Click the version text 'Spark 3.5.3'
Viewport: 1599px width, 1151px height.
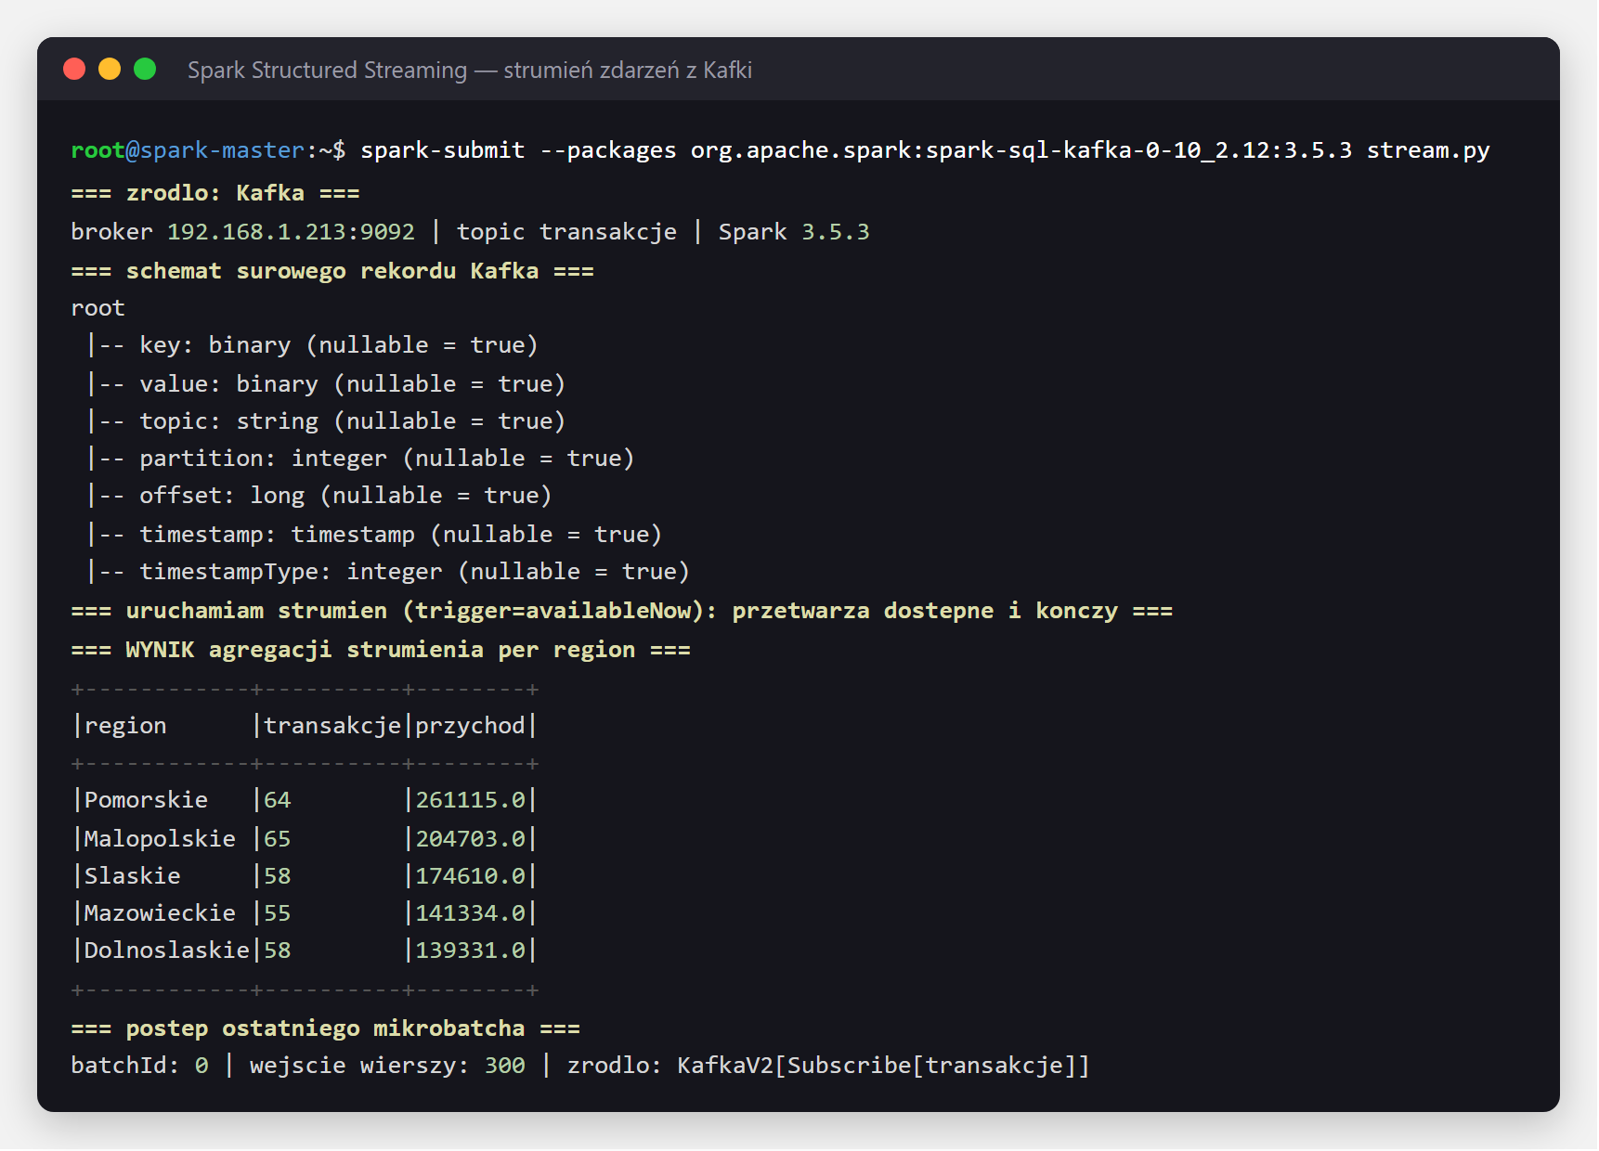tap(794, 232)
